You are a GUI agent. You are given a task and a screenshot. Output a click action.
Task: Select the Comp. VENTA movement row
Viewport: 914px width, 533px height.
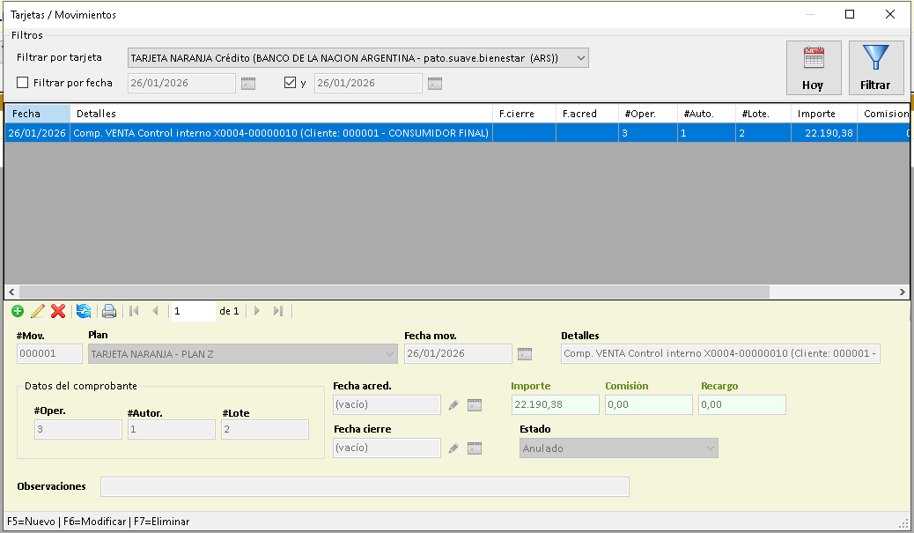coord(282,133)
